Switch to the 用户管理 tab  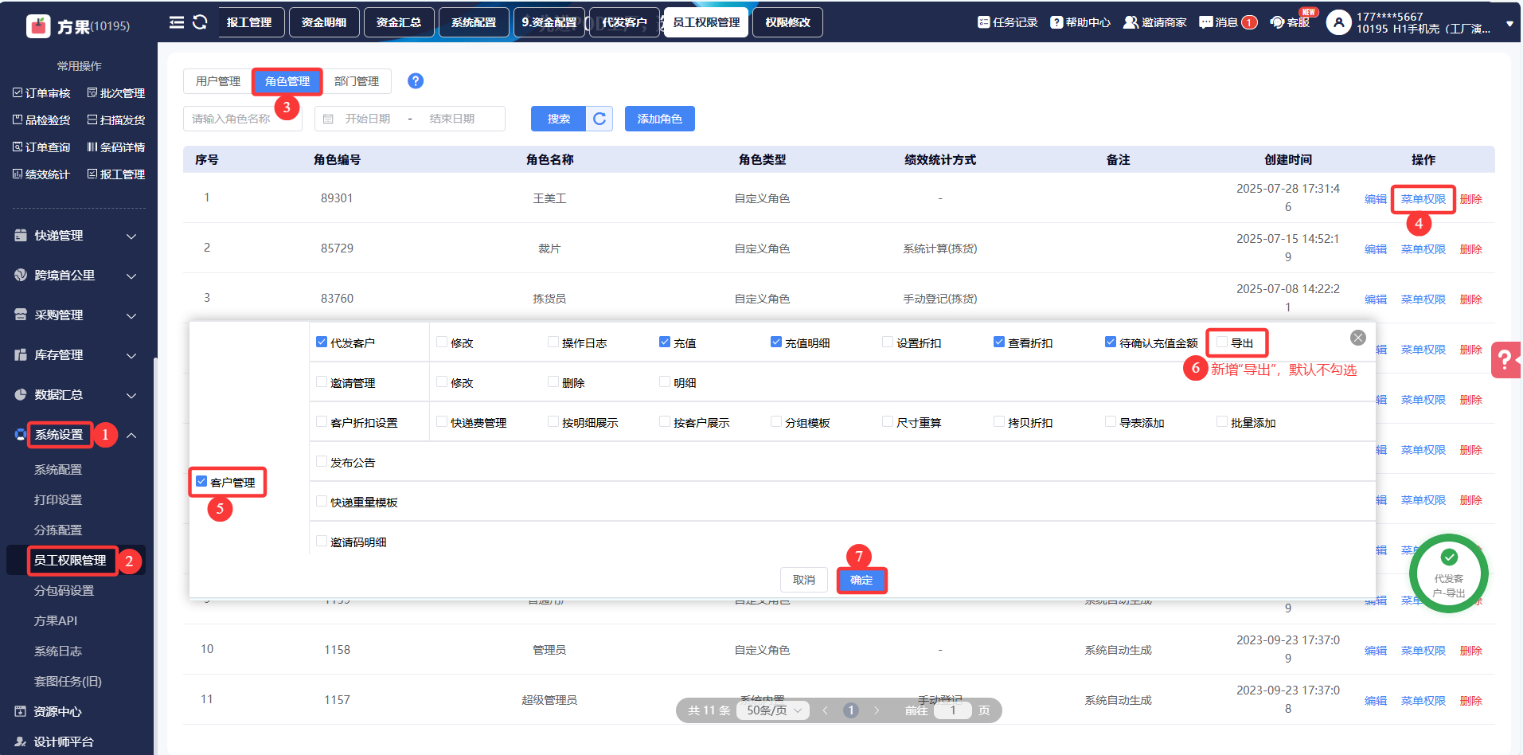(x=218, y=81)
